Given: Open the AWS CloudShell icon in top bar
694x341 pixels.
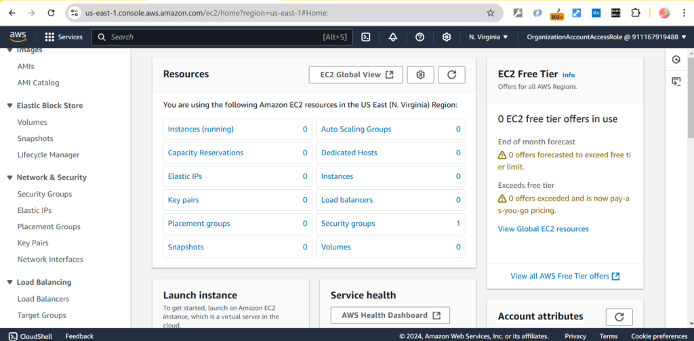Looking at the screenshot, I should pos(366,37).
